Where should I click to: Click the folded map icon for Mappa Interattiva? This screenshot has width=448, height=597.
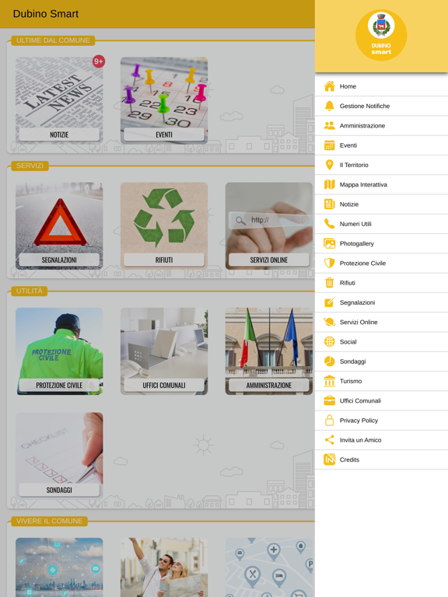tap(329, 185)
